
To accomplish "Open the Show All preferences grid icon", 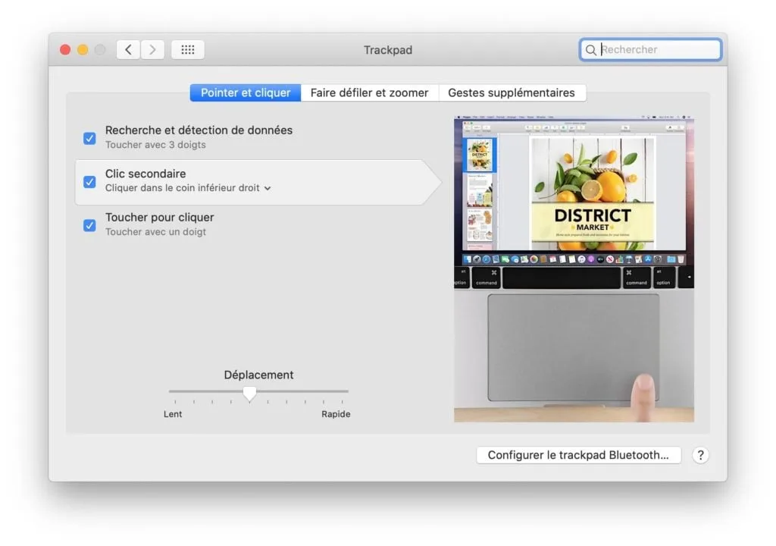I will click(x=187, y=49).
